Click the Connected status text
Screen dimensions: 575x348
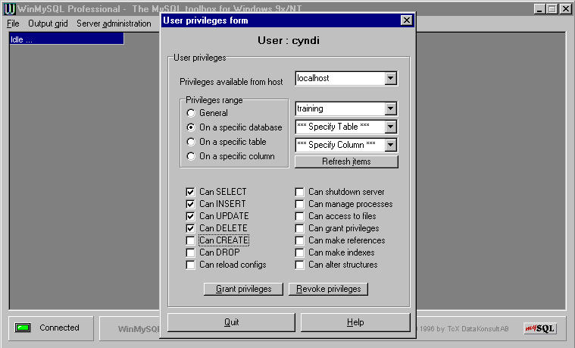pos(59,328)
